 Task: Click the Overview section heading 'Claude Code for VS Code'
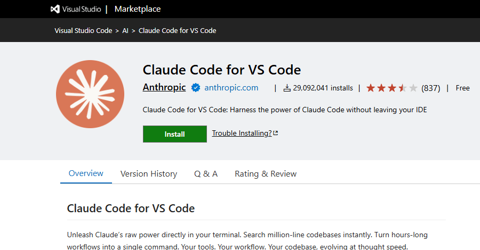[x=131, y=209]
